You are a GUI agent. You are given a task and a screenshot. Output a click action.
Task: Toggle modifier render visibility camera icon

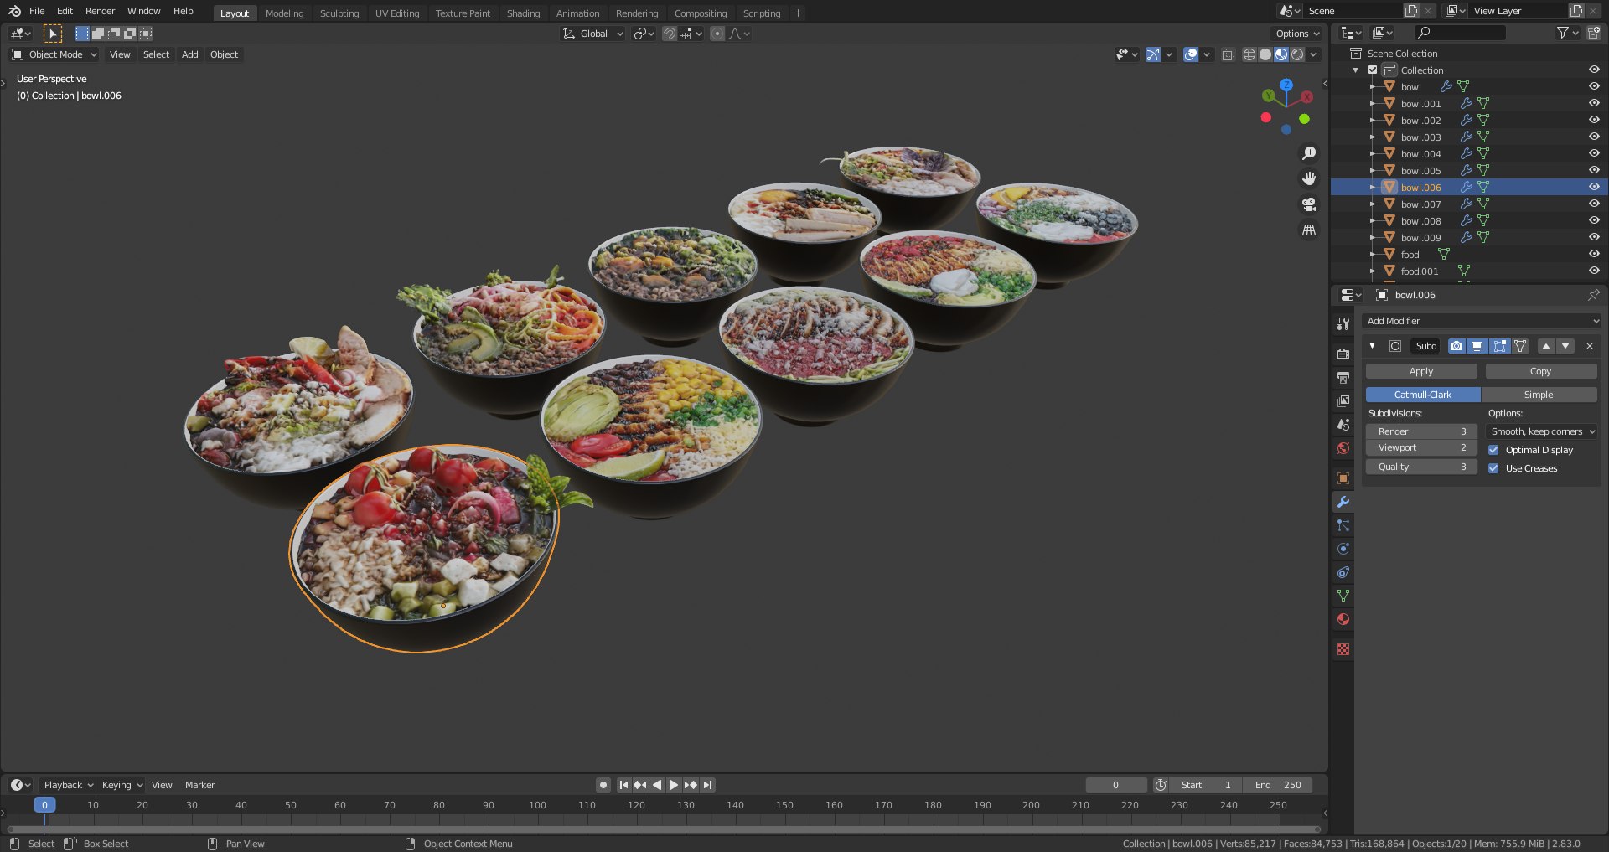click(x=1456, y=346)
